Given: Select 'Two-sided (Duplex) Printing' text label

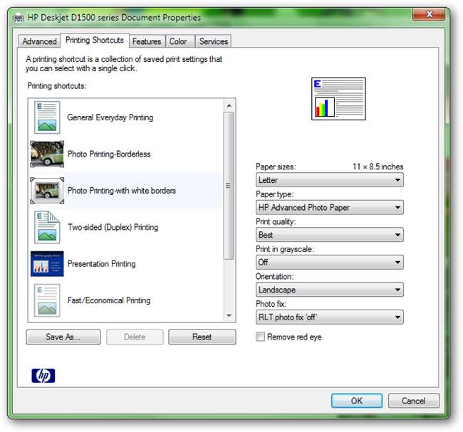Looking at the screenshot, I should (x=113, y=227).
